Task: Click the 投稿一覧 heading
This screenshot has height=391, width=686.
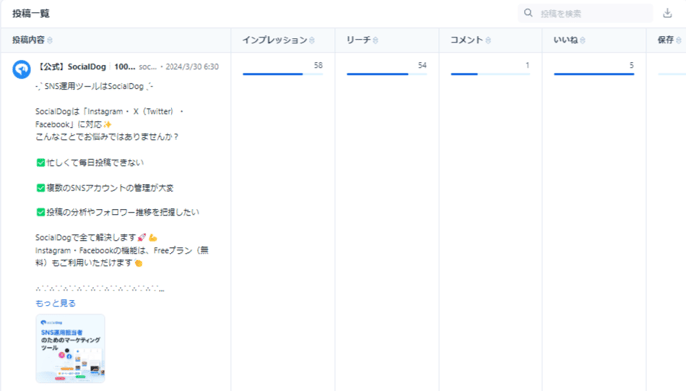Action: coord(31,14)
